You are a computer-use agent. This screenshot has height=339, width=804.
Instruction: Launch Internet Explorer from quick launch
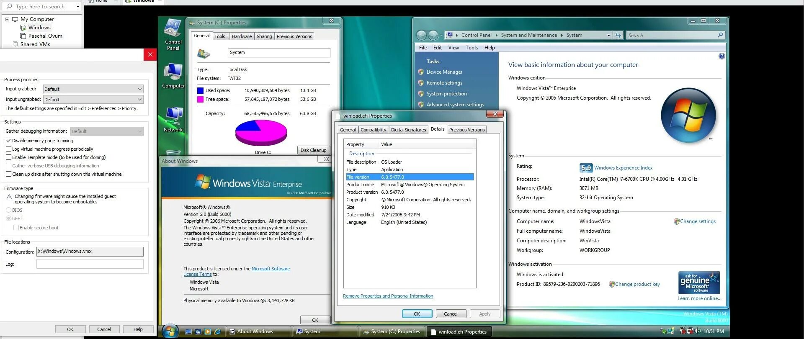click(x=217, y=331)
